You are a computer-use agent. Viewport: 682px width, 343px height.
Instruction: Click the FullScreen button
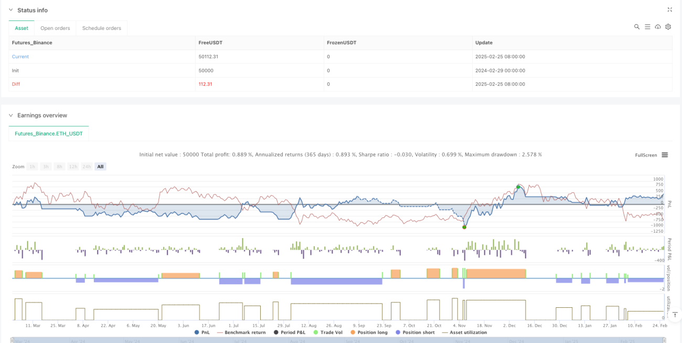[646, 155]
